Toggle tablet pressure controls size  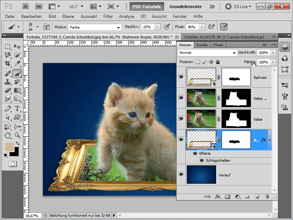[224, 27]
